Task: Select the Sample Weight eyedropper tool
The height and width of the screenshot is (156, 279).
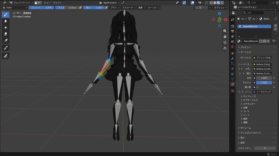Action: pyautogui.click(x=6, y=48)
